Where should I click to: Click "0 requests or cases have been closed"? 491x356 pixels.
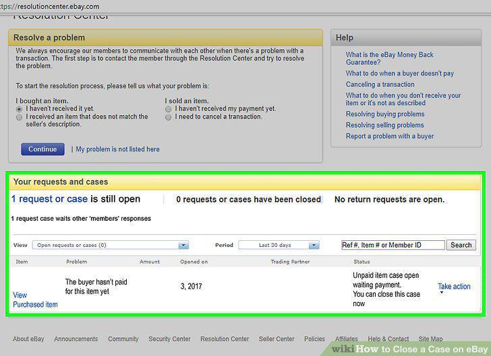pos(249,199)
